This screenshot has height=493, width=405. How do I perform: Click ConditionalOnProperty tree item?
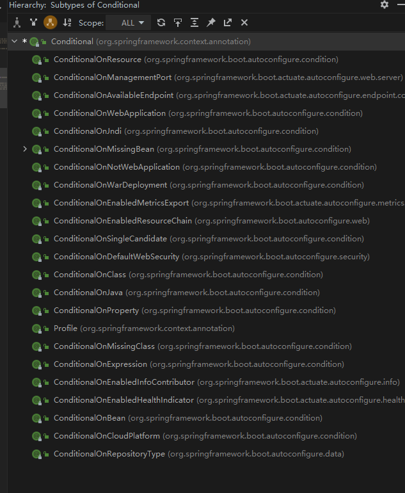click(96, 311)
